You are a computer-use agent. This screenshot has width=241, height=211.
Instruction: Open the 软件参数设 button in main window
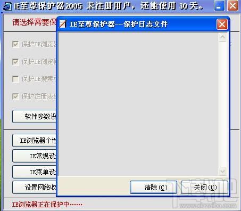(35, 117)
